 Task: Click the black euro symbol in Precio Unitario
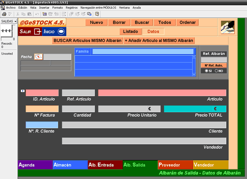pos(149,109)
